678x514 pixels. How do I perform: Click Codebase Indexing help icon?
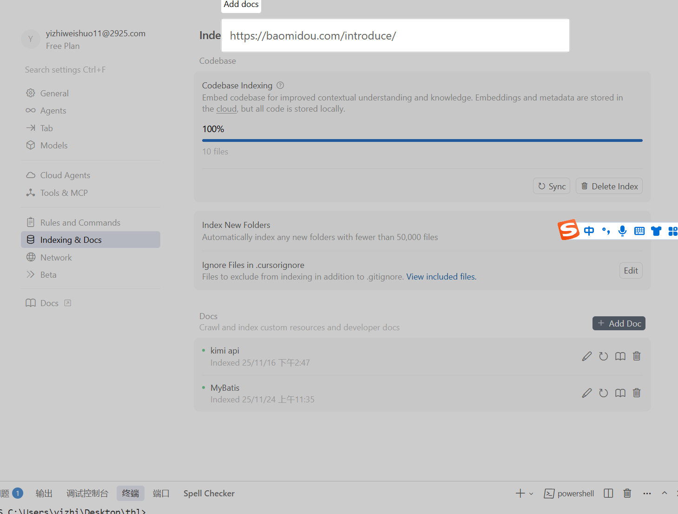click(x=280, y=85)
